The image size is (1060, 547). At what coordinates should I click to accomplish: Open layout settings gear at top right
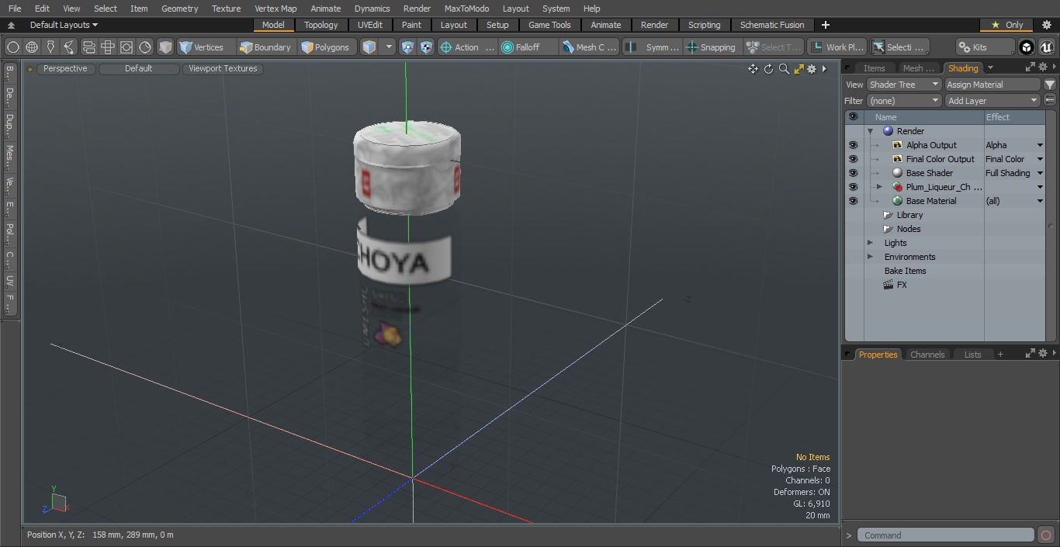[1046, 25]
